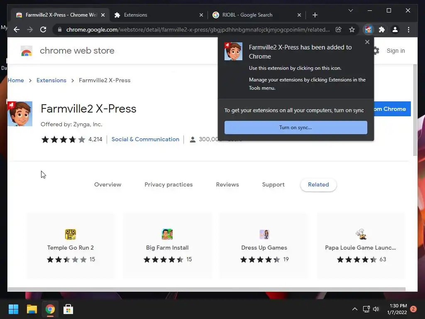Select the Related tab
The width and height of the screenshot is (425, 319).
(318, 185)
